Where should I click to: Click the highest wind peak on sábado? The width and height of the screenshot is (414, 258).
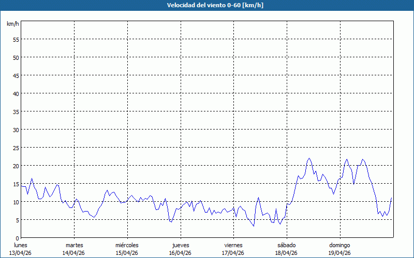pyautogui.click(x=309, y=158)
